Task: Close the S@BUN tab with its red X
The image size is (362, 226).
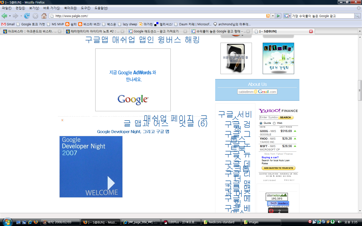Action: pos(311,31)
